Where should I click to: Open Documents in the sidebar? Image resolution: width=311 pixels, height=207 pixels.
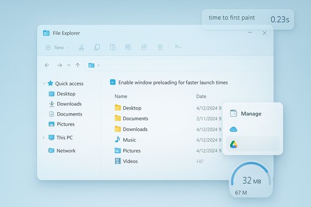[65, 114]
